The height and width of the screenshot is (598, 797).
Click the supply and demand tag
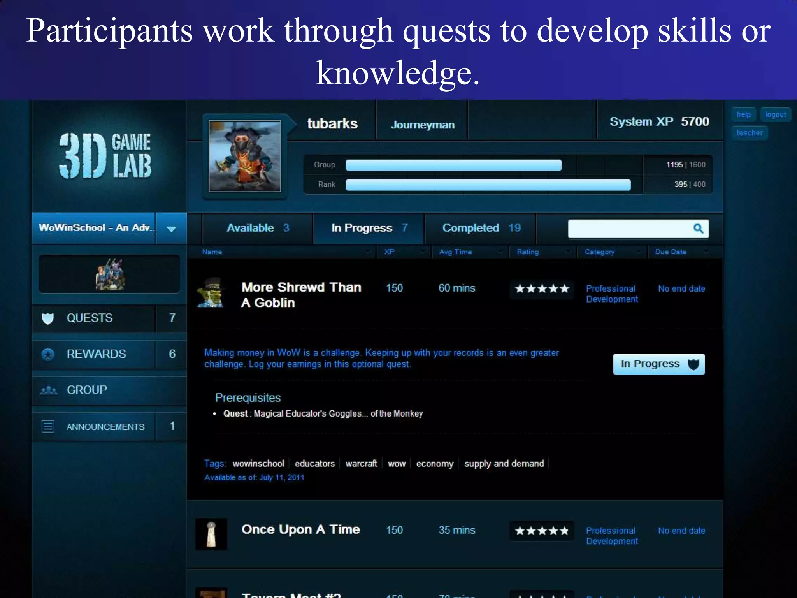click(504, 464)
